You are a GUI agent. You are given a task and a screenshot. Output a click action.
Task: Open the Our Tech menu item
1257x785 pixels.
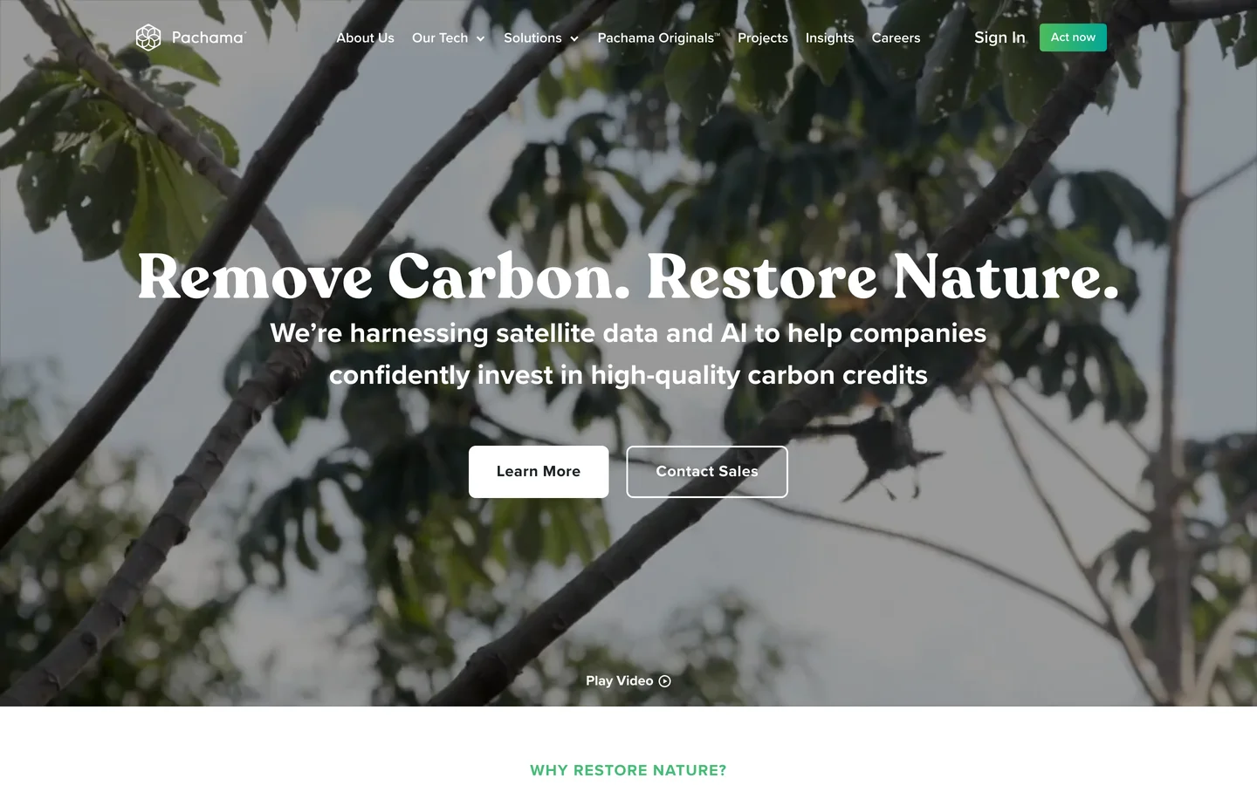coord(440,38)
